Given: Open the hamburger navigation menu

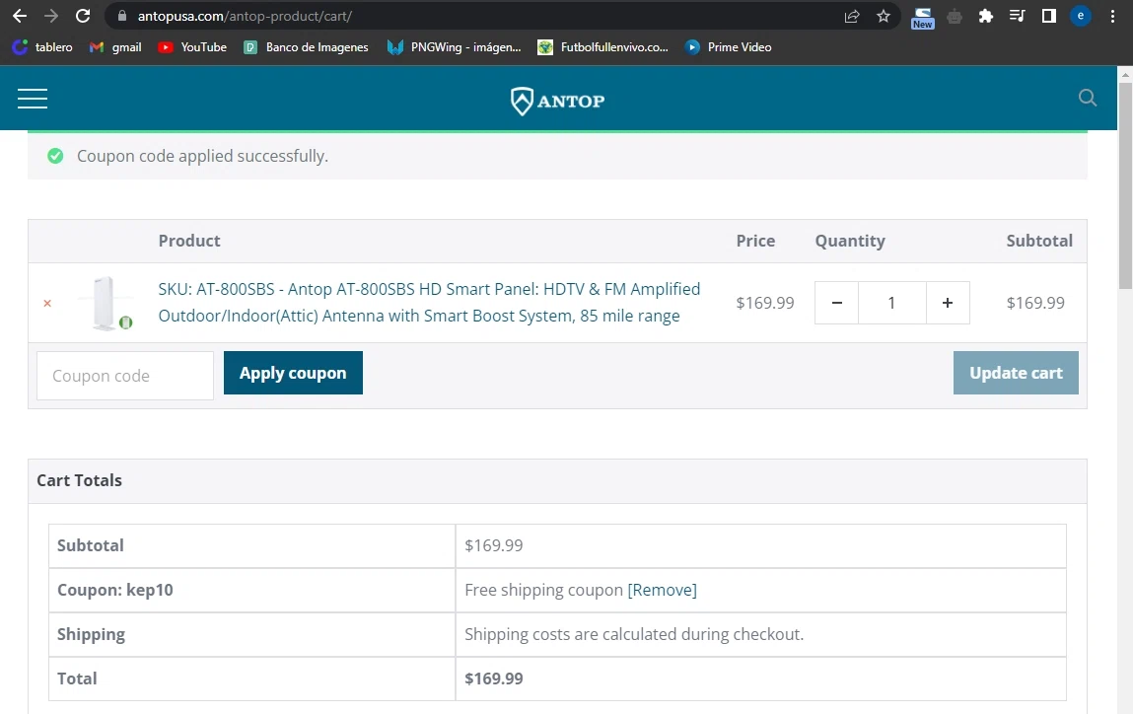Looking at the screenshot, I should click(x=33, y=99).
